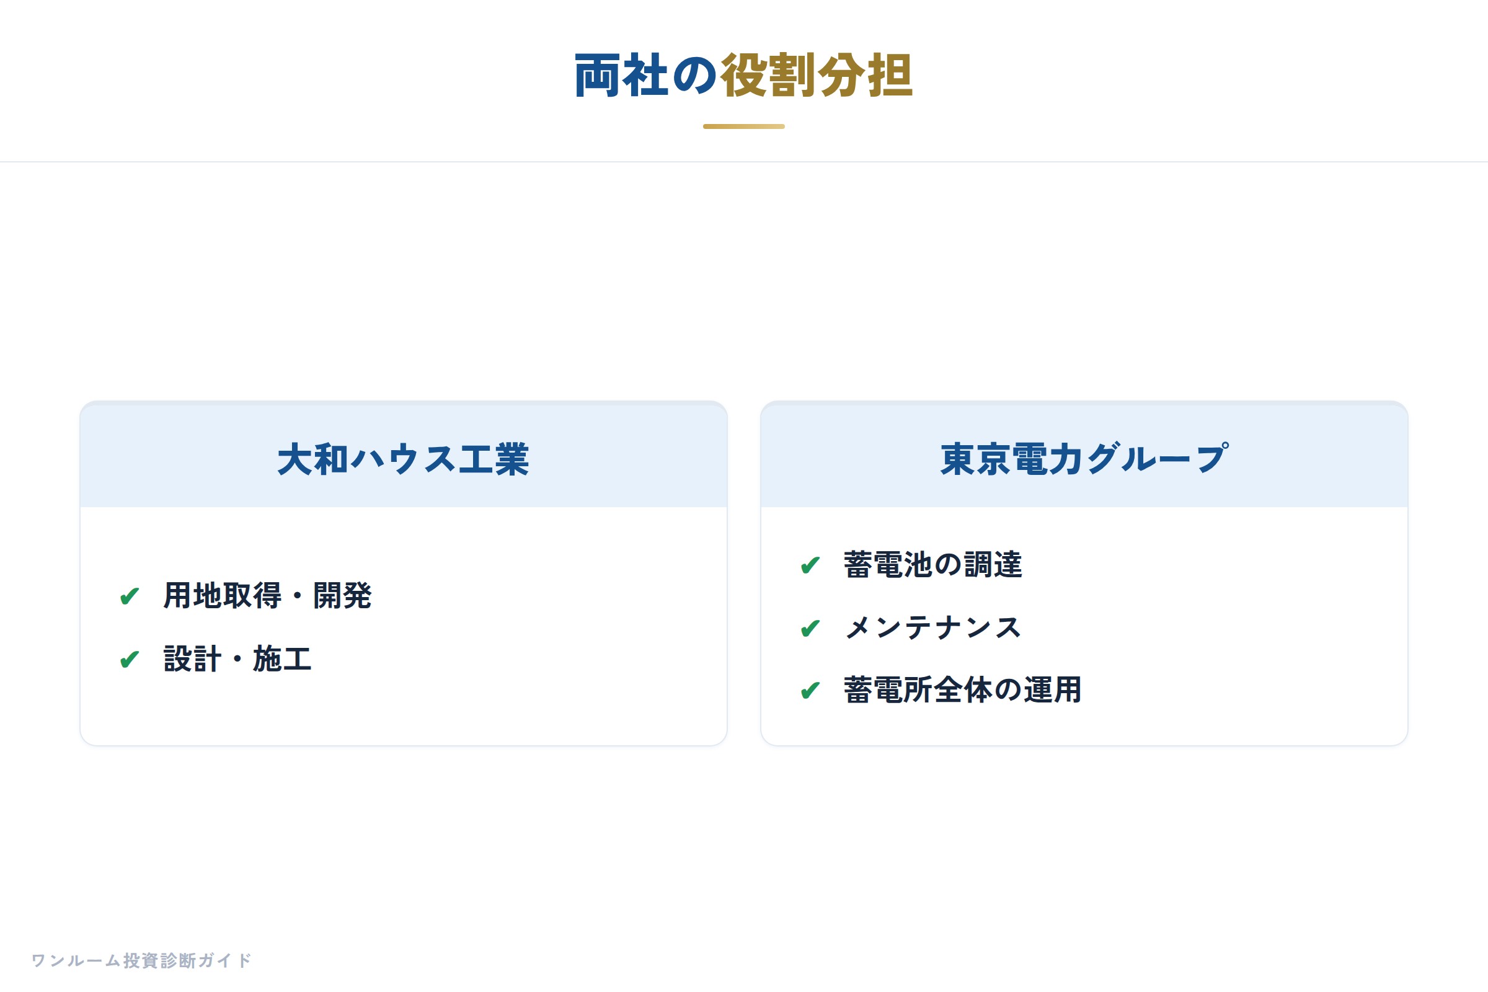Click the checkmark beside メンテナンス

pyautogui.click(x=810, y=628)
